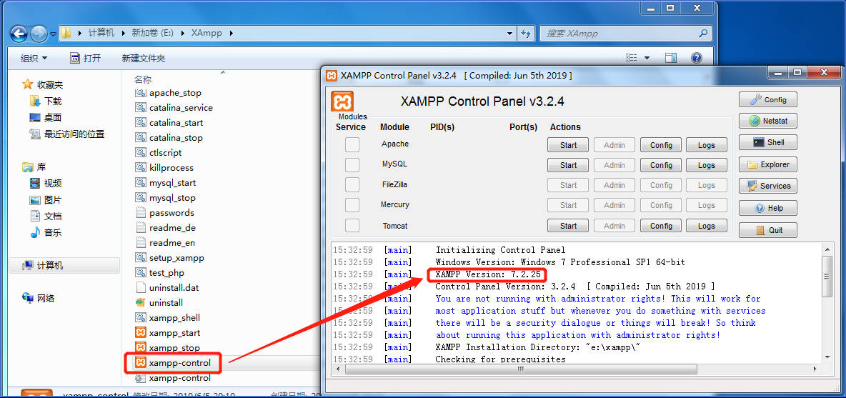Open 桌面 in favorites sidebar
This screenshot has width=846, height=398.
pos(46,118)
